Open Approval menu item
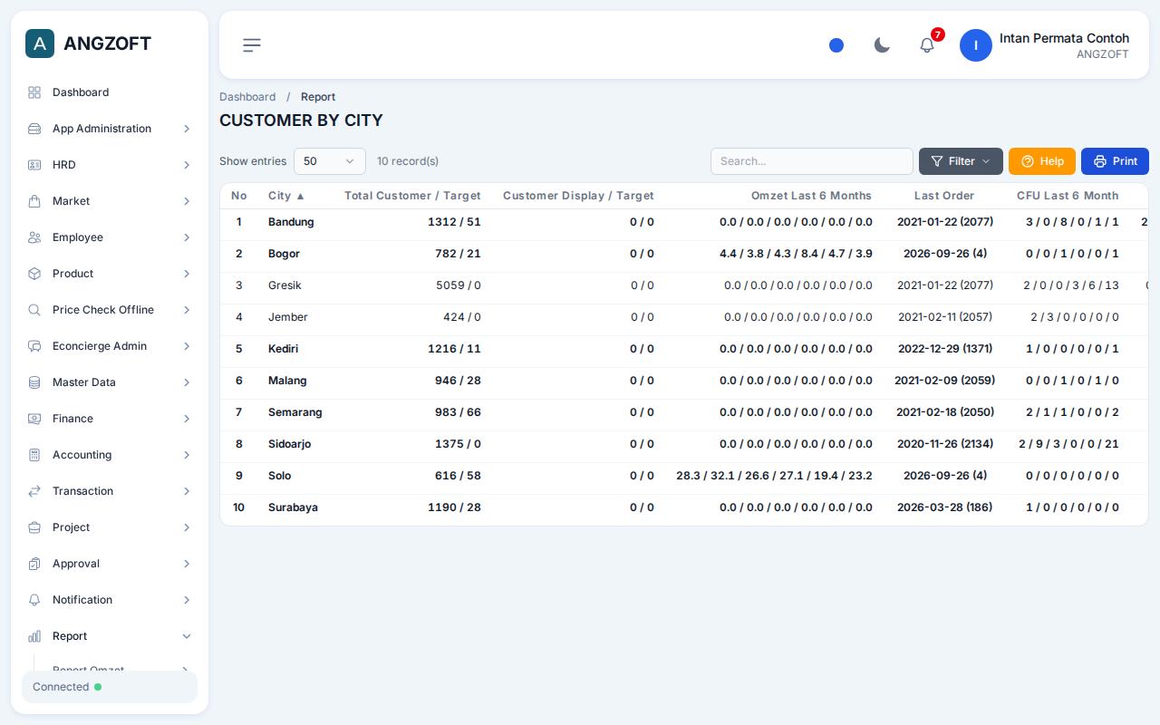1160x725 pixels. tap(110, 564)
